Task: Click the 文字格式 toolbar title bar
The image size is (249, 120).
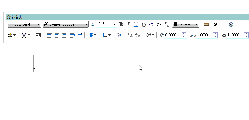Action: [127, 17]
